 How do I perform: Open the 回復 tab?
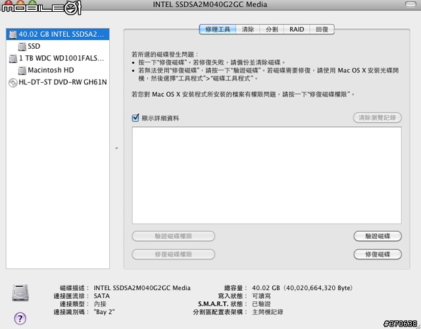tap(322, 29)
